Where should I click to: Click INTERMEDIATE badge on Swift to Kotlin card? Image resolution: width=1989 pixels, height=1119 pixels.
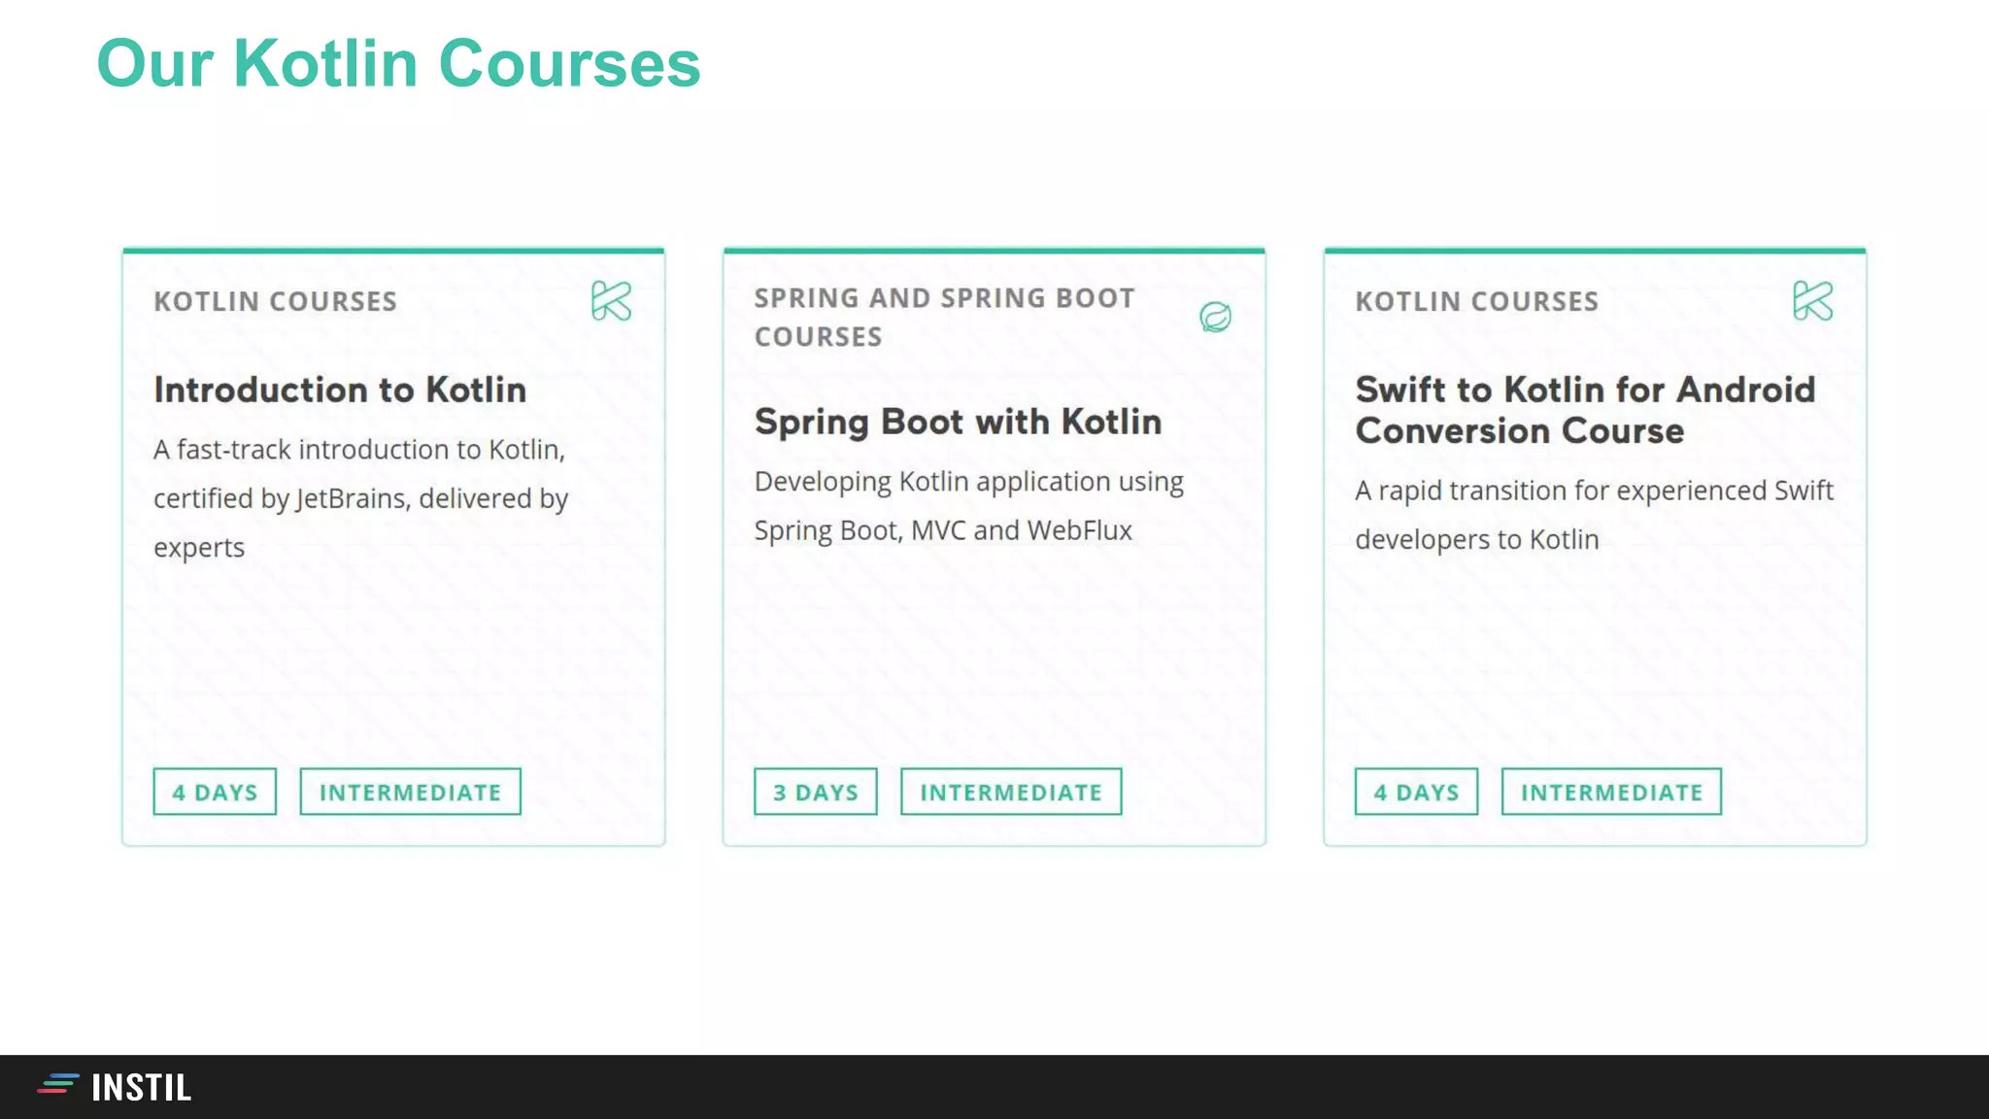click(1611, 792)
